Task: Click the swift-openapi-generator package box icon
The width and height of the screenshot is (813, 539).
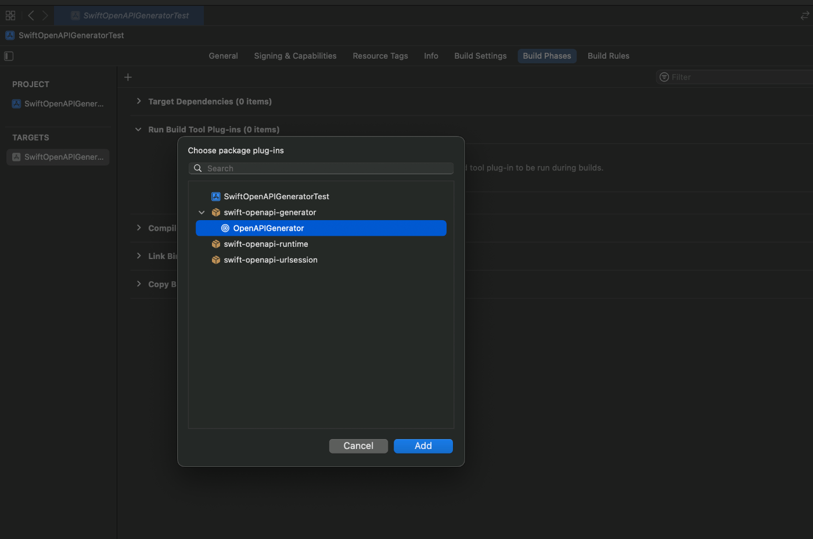Action: point(216,213)
